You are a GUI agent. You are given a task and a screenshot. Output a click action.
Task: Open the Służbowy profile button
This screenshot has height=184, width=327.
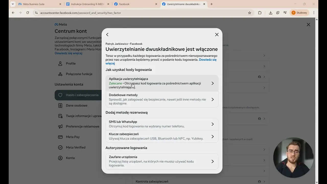[x=300, y=13]
